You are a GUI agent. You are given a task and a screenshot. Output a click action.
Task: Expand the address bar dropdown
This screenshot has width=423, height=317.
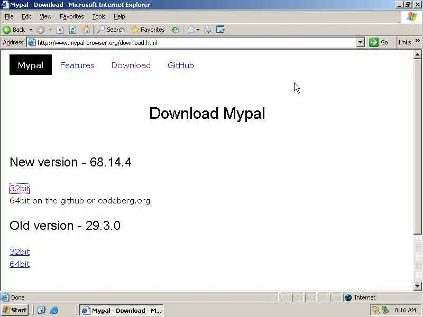coord(361,43)
